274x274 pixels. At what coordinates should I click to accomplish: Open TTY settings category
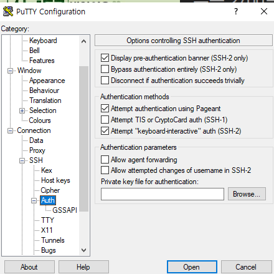click(47, 220)
